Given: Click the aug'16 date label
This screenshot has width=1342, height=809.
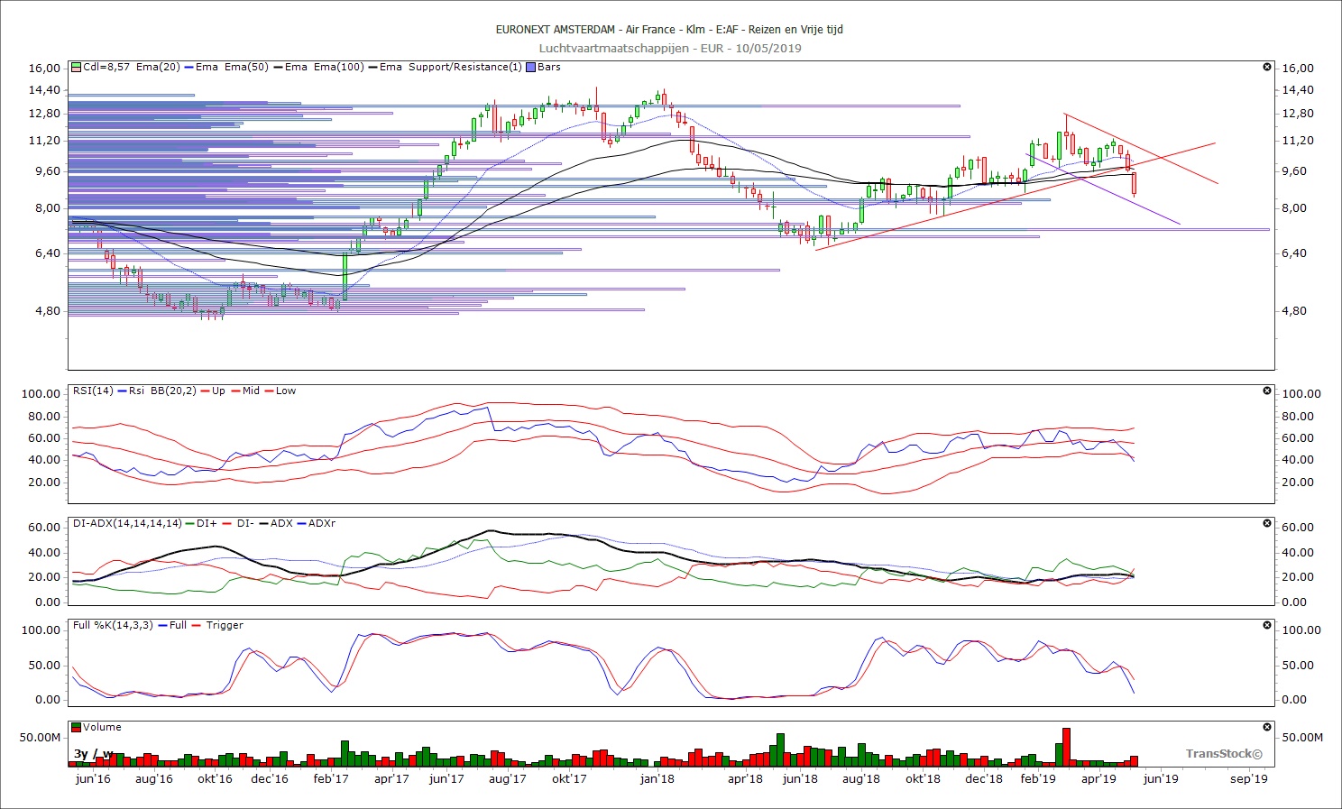Looking at the screenshot, I should pos(154,778).
